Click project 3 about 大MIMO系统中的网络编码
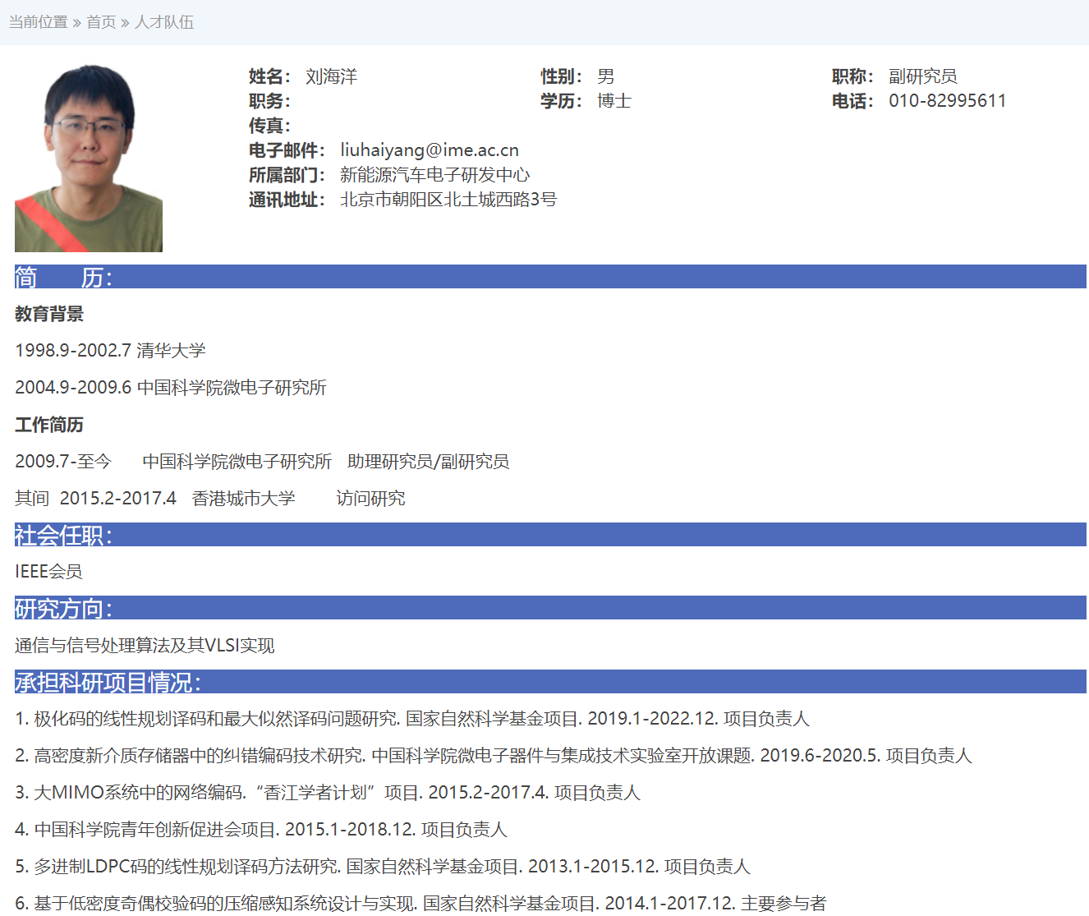This screenshot has height=916, width=1089. coord(328,793)
